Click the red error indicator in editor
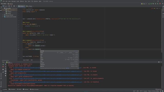 tap(152, 8)
